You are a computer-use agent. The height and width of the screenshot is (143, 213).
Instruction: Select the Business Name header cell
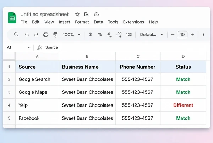tap(87, 67)
